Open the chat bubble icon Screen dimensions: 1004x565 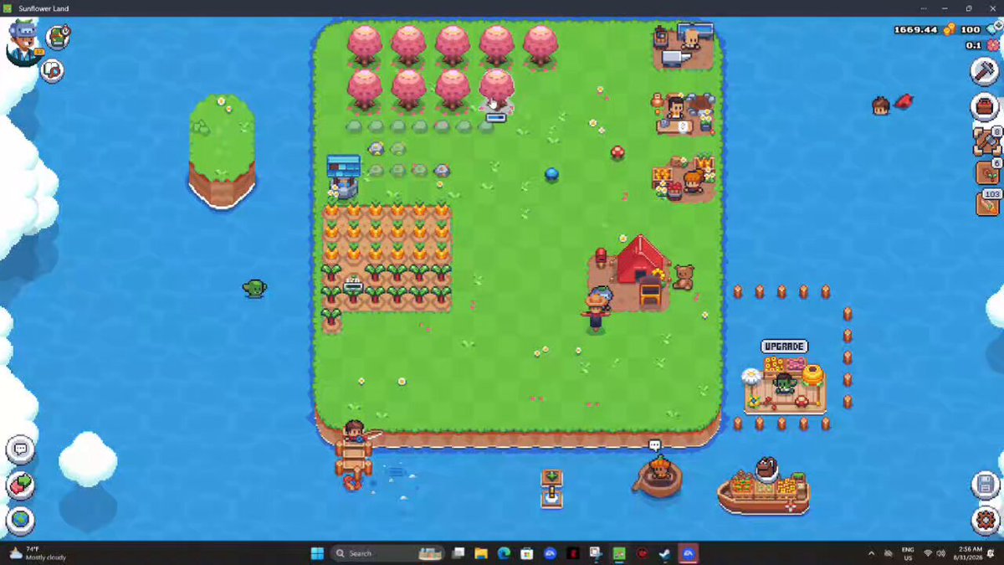click(x=21, y=449)
